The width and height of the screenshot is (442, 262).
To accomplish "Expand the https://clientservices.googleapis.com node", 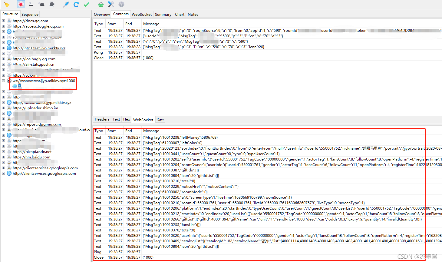I will click(3, 168).
